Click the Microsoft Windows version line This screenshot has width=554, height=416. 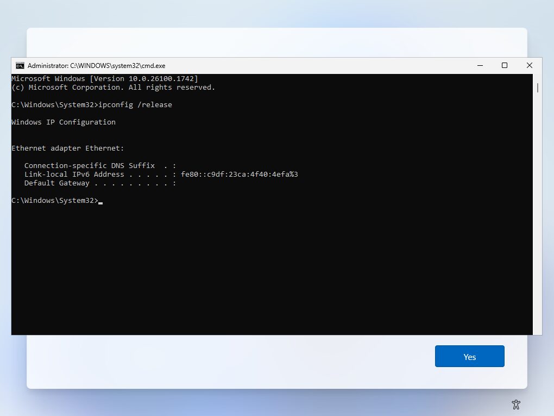click(105, 78)
